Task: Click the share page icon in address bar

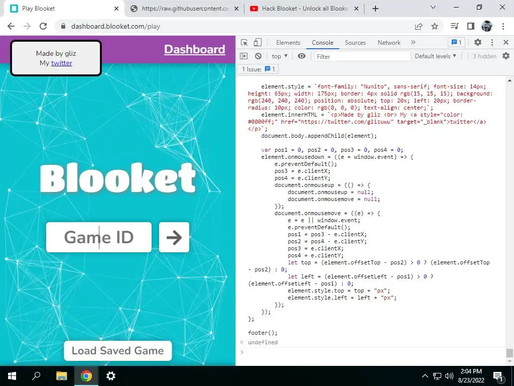Action: tap(419, 26)
